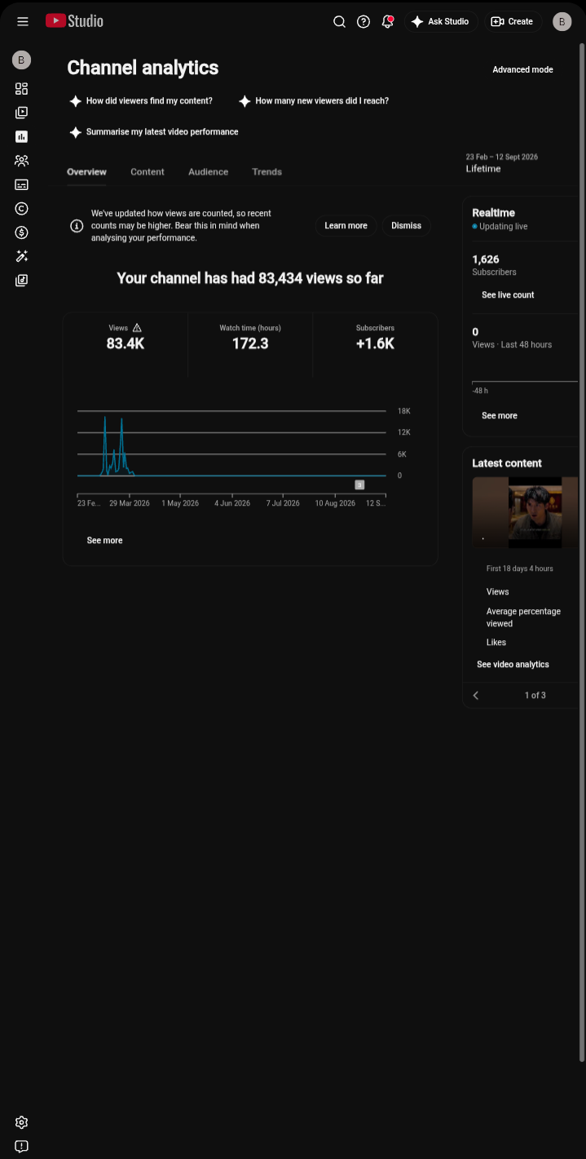The image size is (586, 1159).
Task: Click the 'Updating live' status text
Action: point(503,227)
